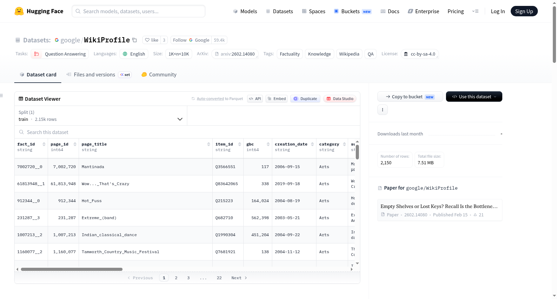Switch to the Dataset card tab
This screenshot has height=299, width=557.
(x=38, y=74)
